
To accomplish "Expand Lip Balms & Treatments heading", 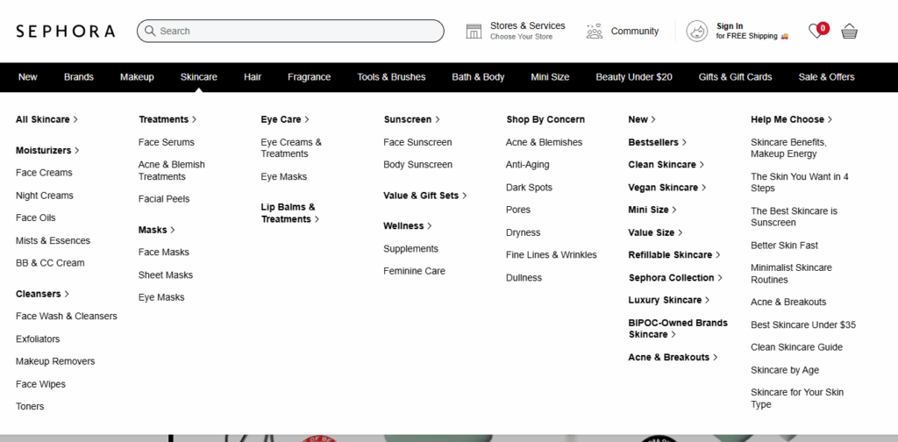I will tap(289, 213).
